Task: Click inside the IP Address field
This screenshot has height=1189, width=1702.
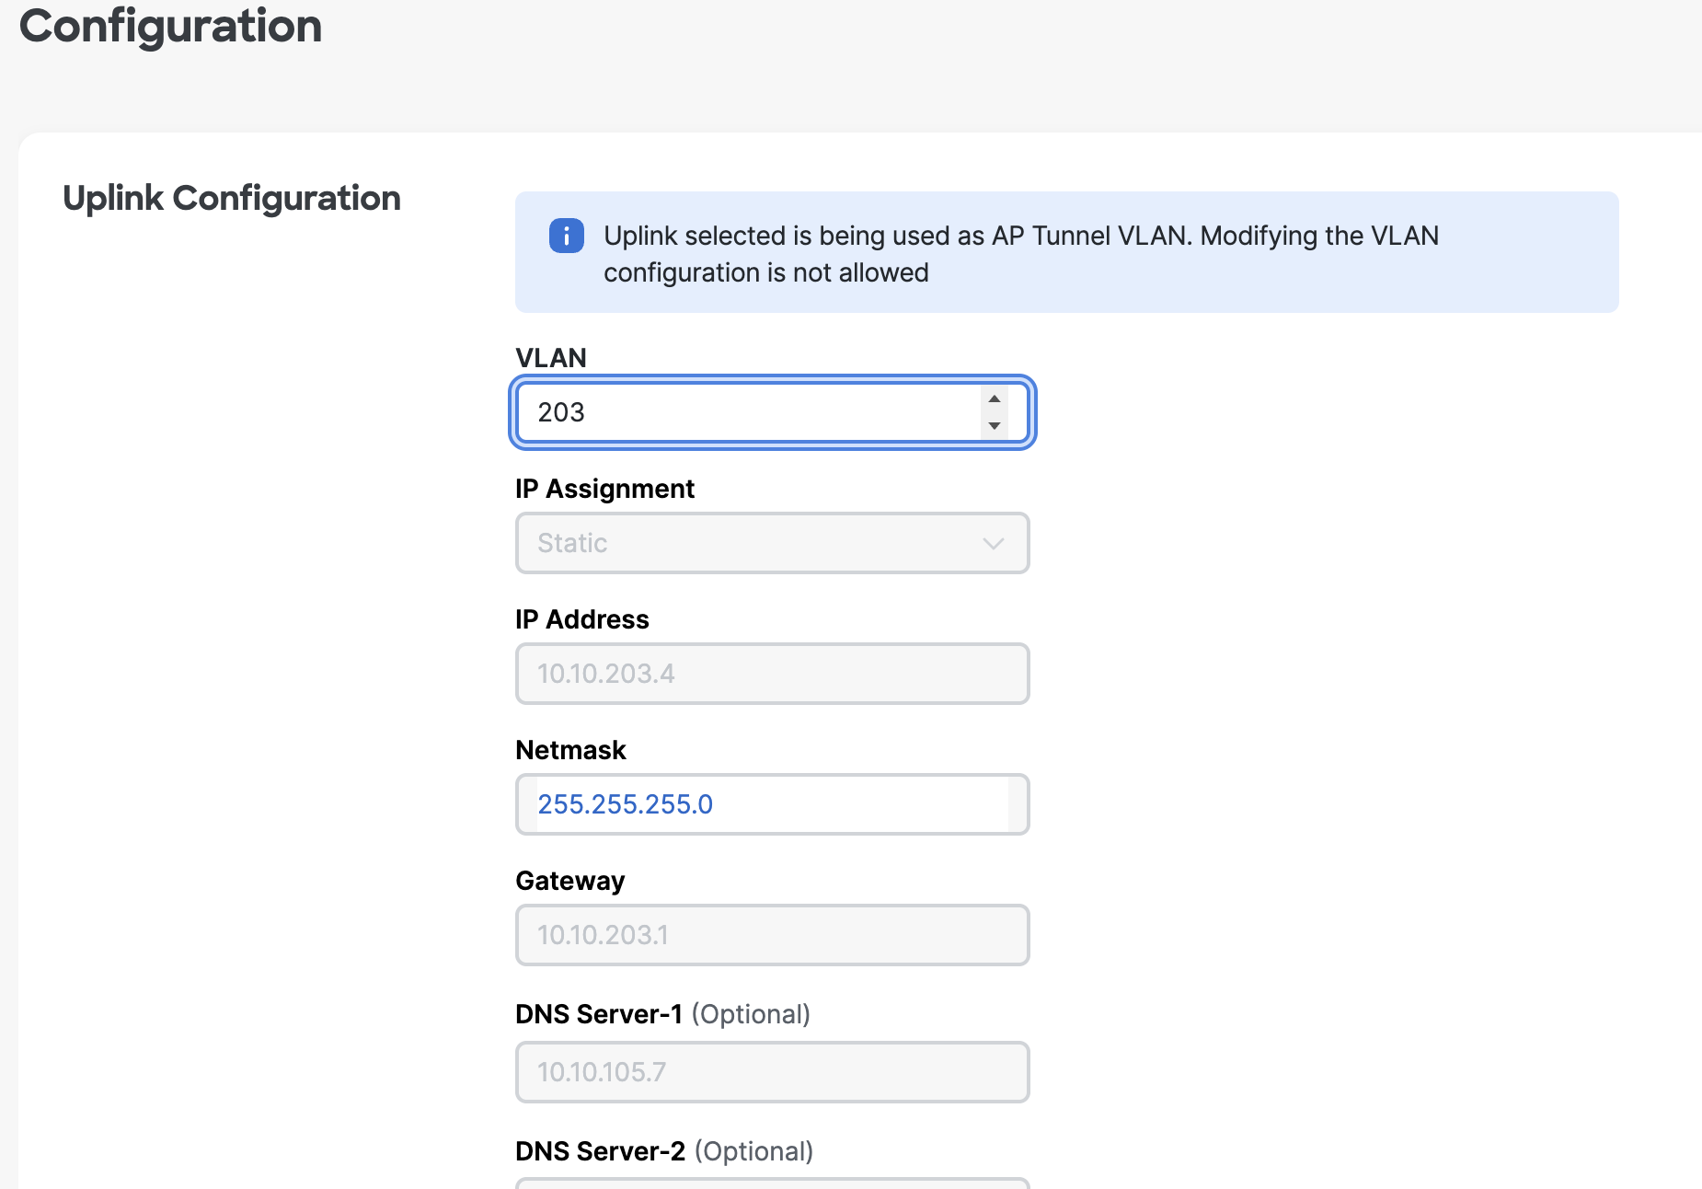Action: tap(772, 674)
